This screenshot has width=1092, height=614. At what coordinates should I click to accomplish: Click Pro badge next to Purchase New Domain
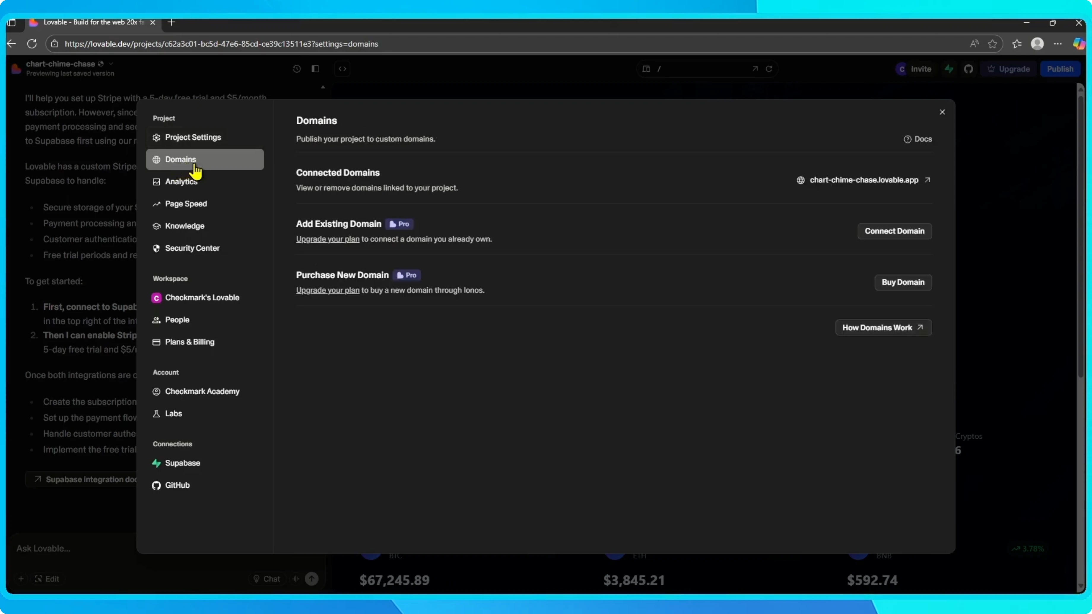point(407,275)
